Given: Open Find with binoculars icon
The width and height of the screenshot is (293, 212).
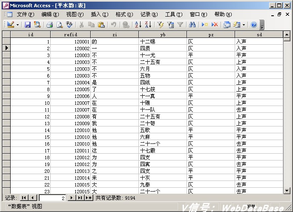Looking at the screenshot, I should coord(192,24).
